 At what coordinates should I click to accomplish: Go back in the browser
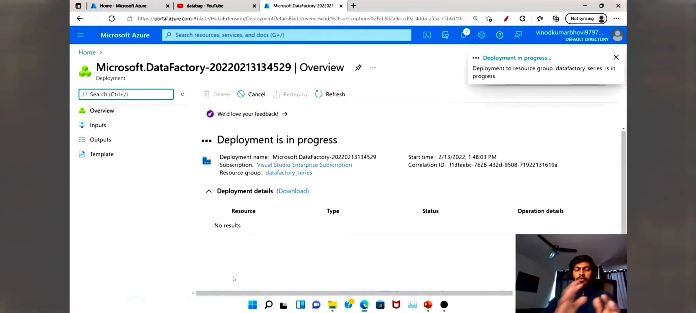[x=80, y=18]
